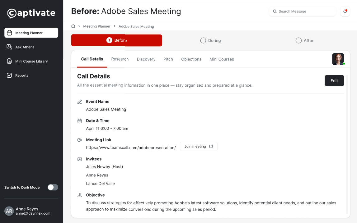This screenshot has height=223, width=357.
Task: Click the AR user avatar
Action: (x=9, y=211)
